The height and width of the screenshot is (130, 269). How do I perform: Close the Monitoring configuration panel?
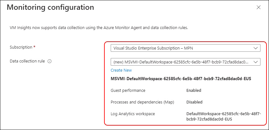(x=258, y=7)
